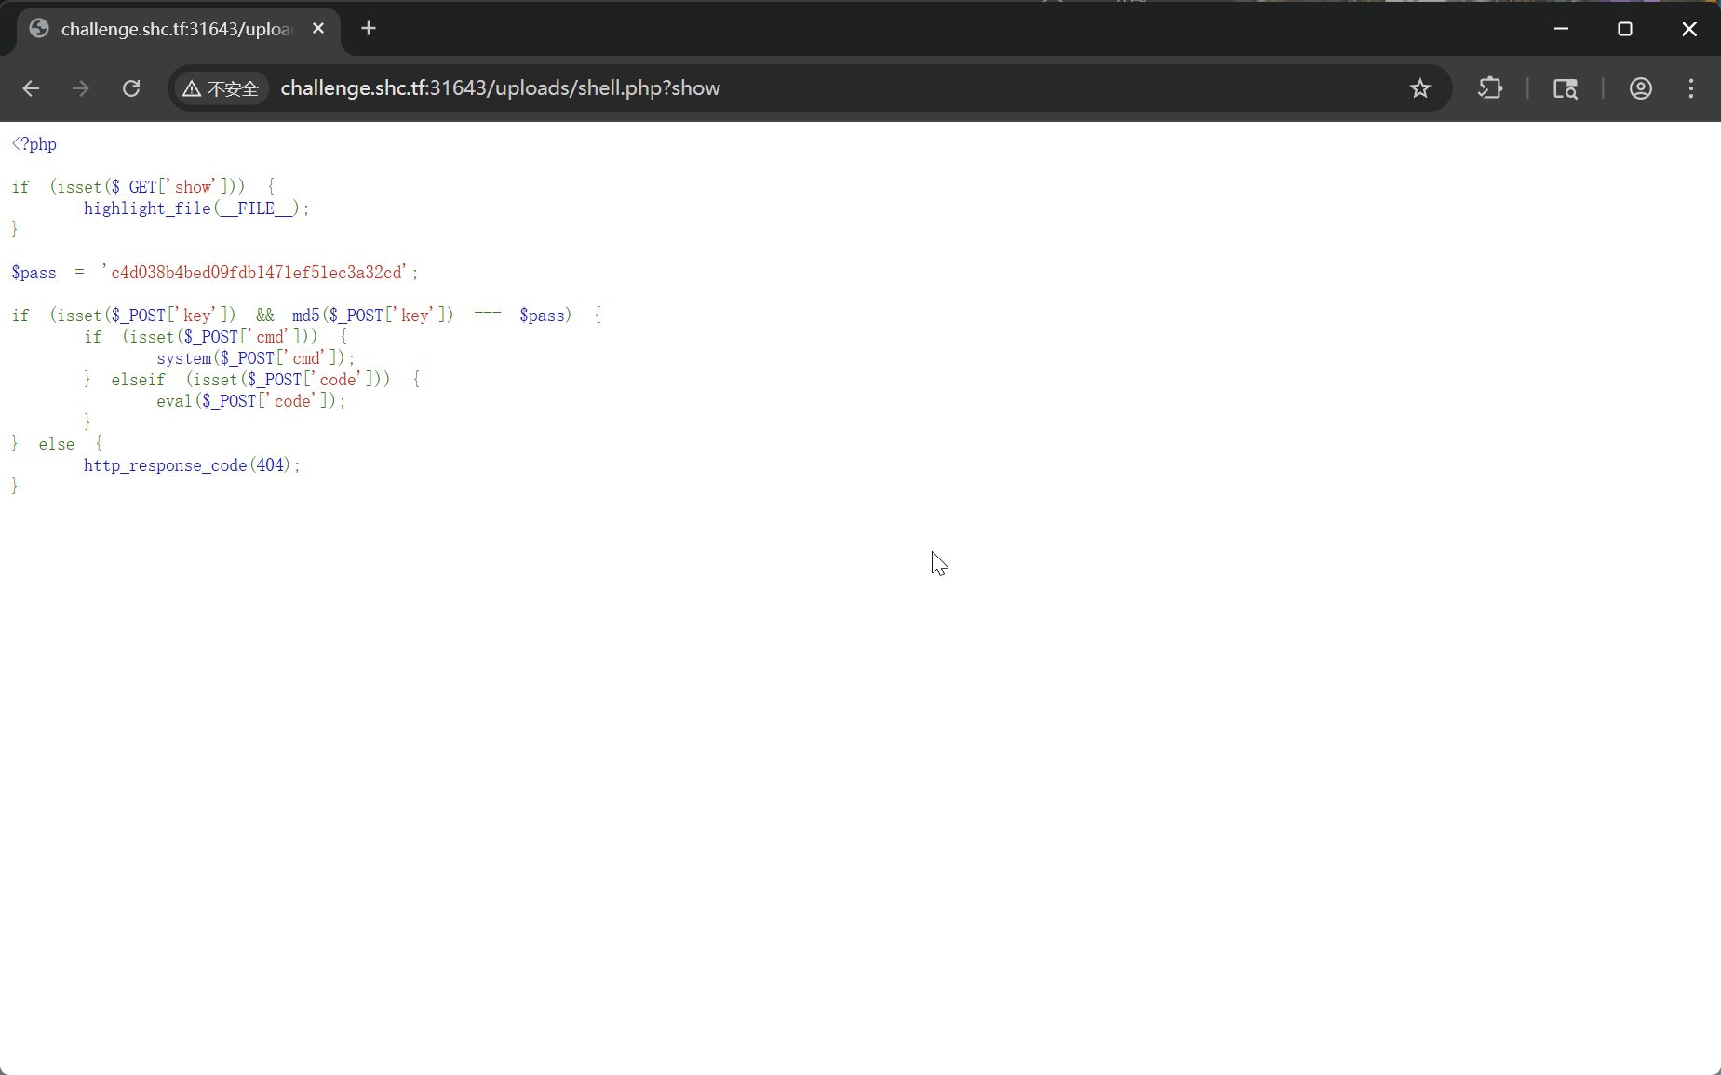
Task: Select the challenge.shc.tf browser tab
Action: tap(168, 29)
